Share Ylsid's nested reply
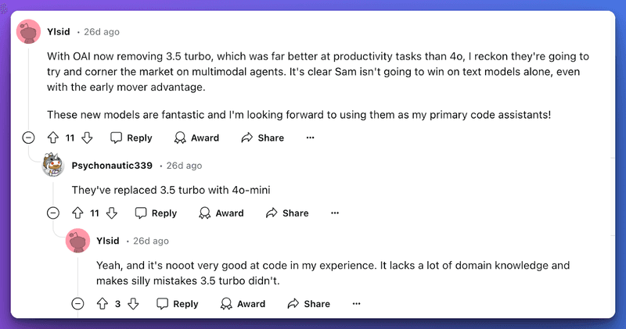The width and height of the screenshot is (626, 329). [309, 304]
